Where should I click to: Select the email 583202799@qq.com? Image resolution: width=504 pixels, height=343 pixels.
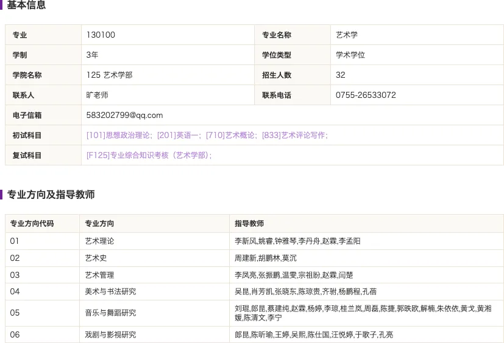click(124, 115)
